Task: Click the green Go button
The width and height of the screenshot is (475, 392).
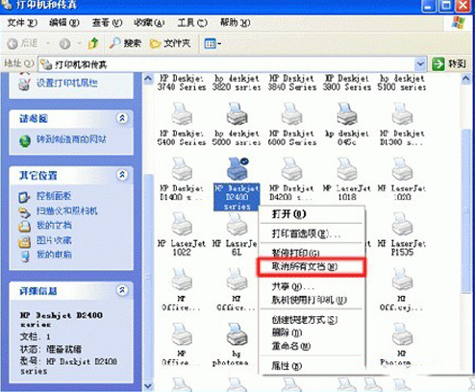Action: pyautogui.click(x=449, y=64)
